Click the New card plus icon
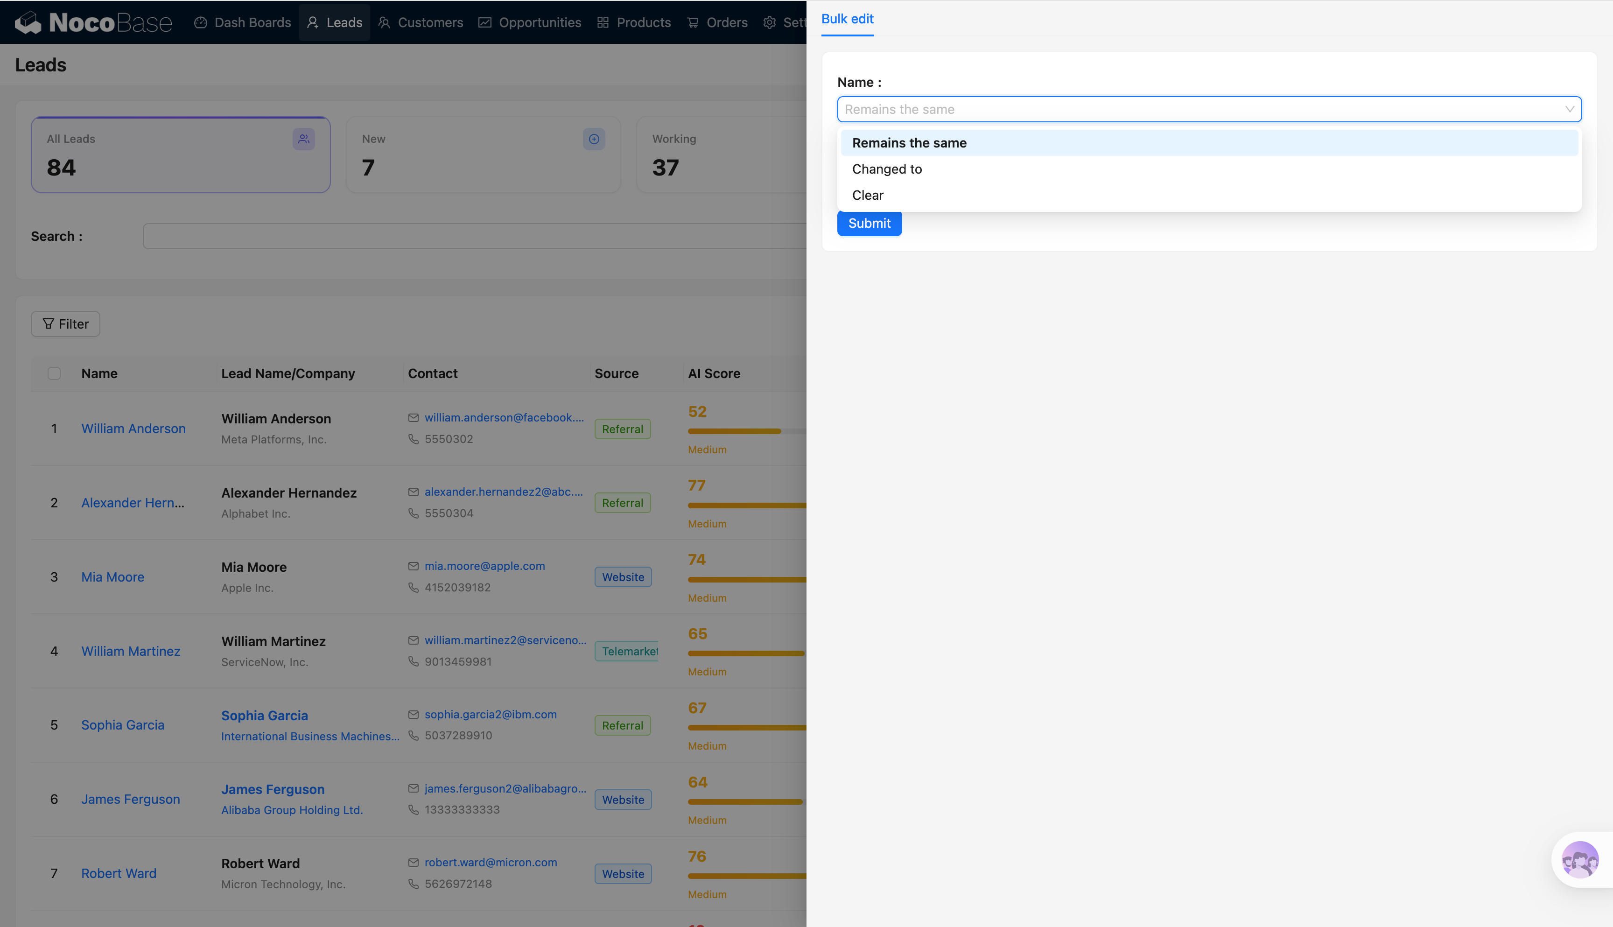 coord(593,139)
